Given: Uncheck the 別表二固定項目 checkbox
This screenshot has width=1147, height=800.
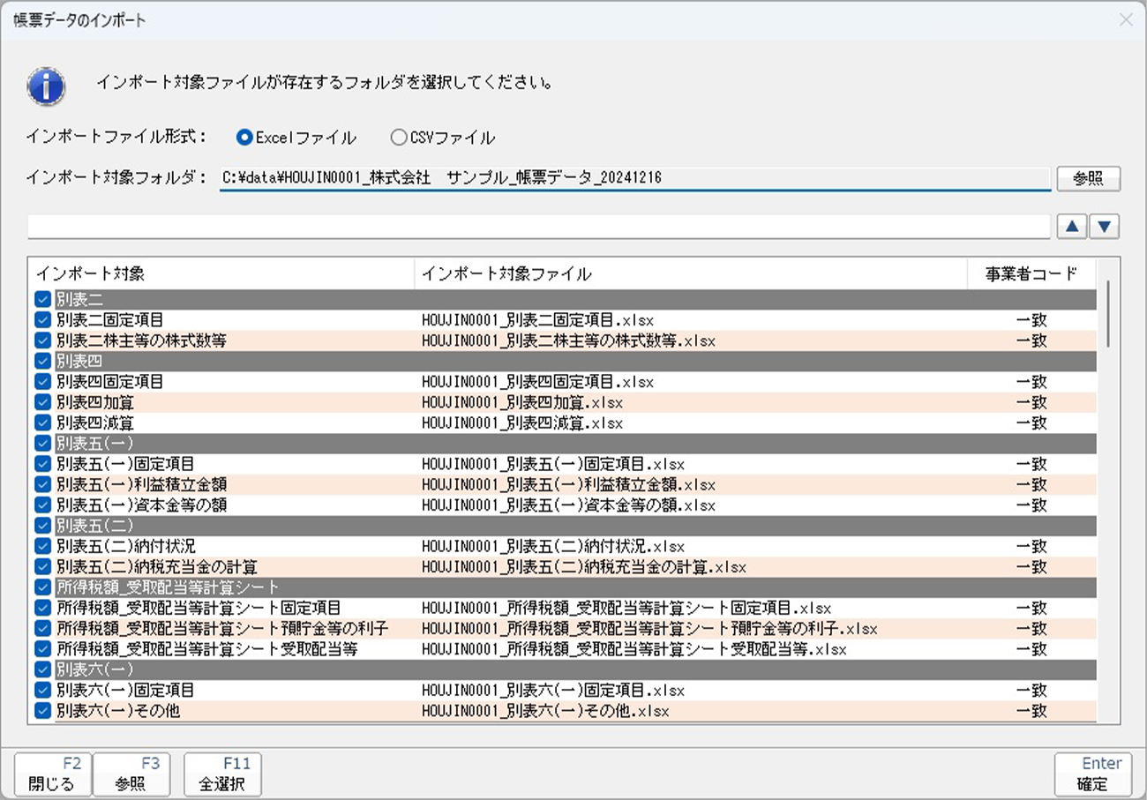Looking at the screenshot, I should [42, 320].
